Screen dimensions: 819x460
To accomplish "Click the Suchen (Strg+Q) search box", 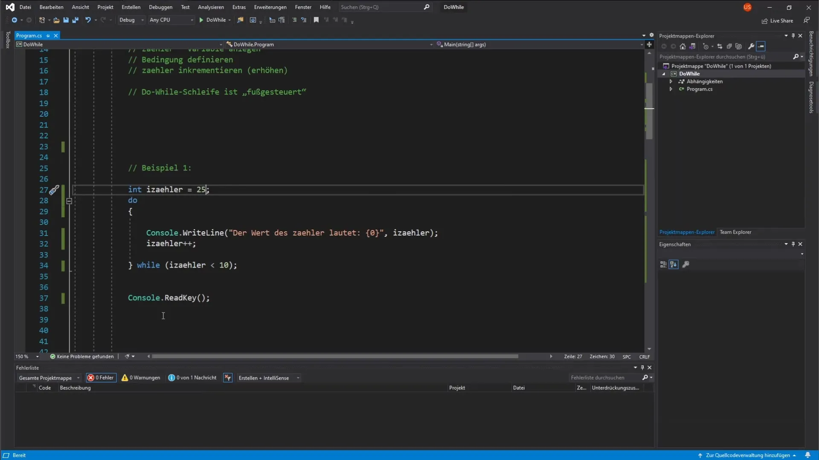I will 385,7.
